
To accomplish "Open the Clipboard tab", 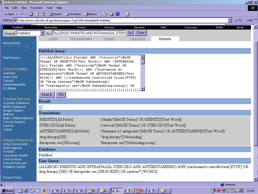I will [x=137, y=39].
